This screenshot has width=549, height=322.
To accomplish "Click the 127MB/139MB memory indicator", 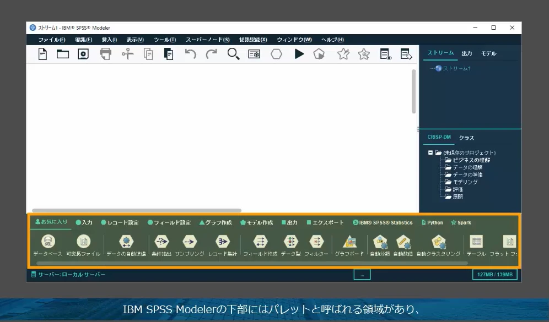I will pyautogui.click(x=493, y=274).
